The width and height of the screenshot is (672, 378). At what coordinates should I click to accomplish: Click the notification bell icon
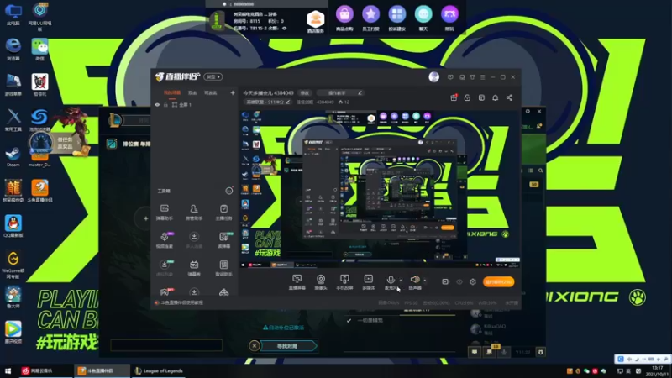pos(495,97)
